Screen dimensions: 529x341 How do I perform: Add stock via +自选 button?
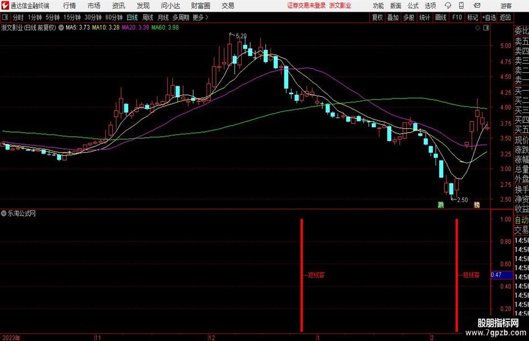pos(489,17)
